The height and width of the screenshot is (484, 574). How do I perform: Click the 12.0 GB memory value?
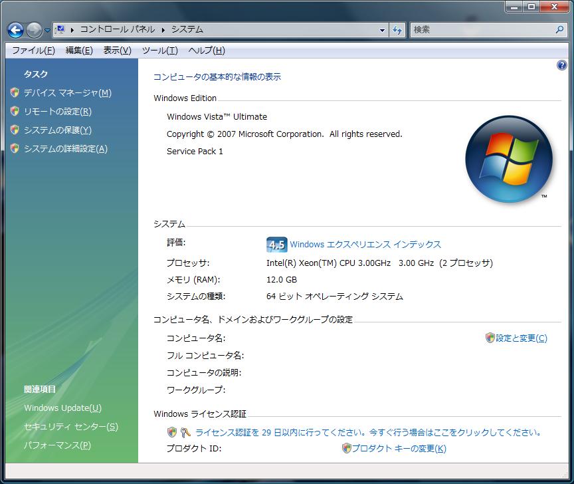point(282,279)
